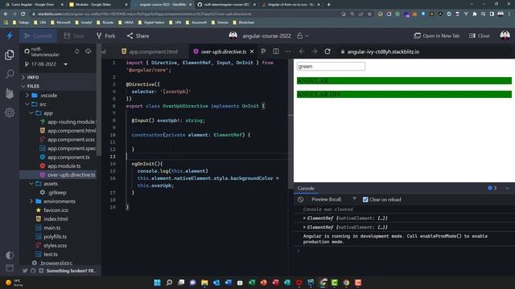
Task: Click the cloud download pull icon
Action: tap(88, 51)
